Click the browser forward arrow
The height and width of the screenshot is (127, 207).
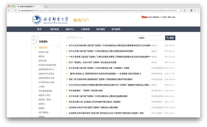coord(12,10)
